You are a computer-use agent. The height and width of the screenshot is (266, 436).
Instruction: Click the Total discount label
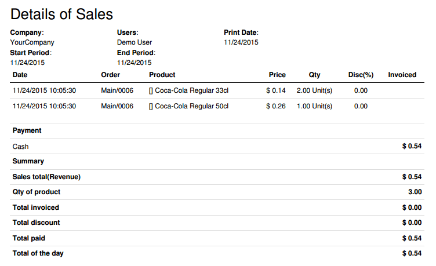(37, 223)
